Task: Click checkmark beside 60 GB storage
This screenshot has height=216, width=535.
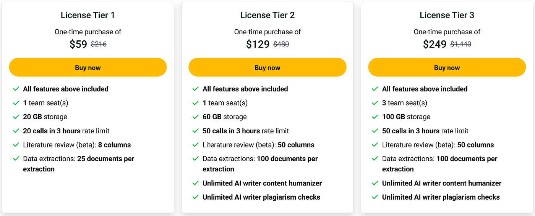Action: click(x=196, y=117)
